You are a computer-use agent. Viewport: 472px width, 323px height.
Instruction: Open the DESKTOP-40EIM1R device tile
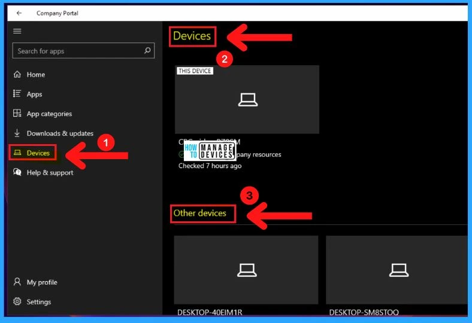(x=246, y=270)
